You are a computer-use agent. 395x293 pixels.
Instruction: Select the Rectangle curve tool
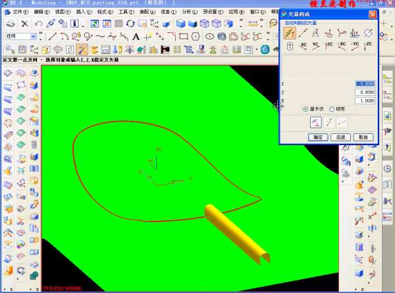[x=184, y=36]
